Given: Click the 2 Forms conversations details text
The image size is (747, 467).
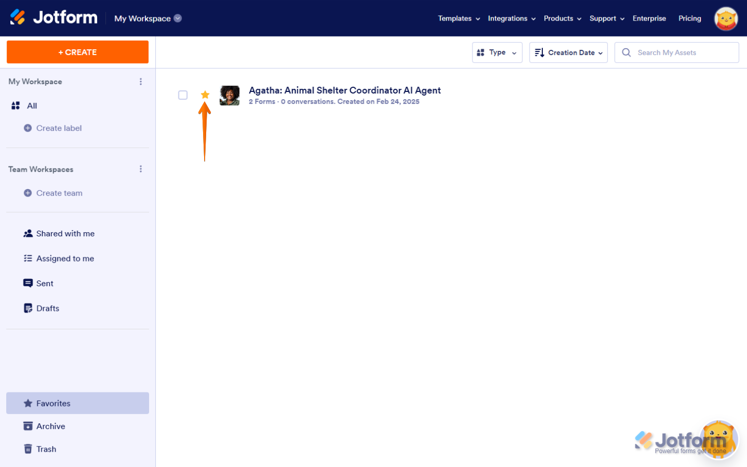Looking at the screenshot, I should pyautogui.click(x=334, y=102).
